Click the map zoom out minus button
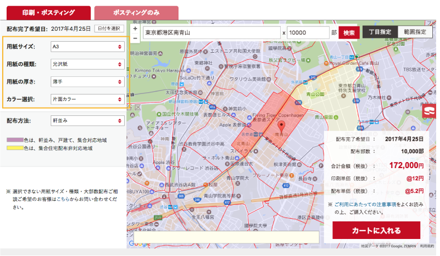The height and width of the screenshot is (256, 440). click(x=135, y=37)
